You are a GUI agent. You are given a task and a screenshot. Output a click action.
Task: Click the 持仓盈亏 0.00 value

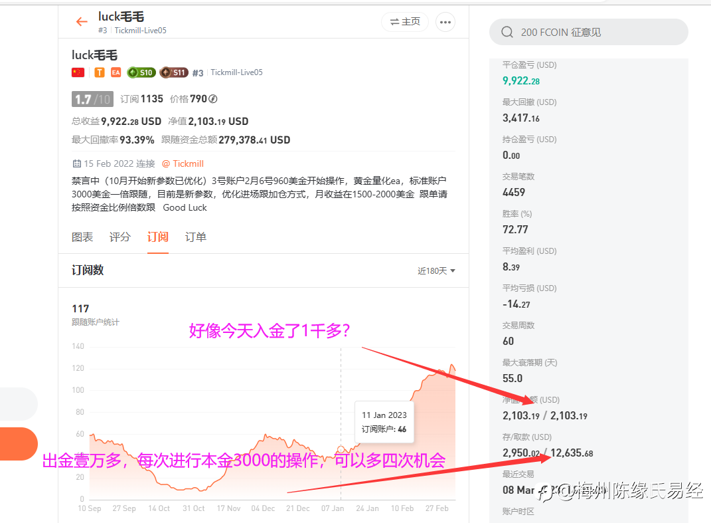[511, 156]
